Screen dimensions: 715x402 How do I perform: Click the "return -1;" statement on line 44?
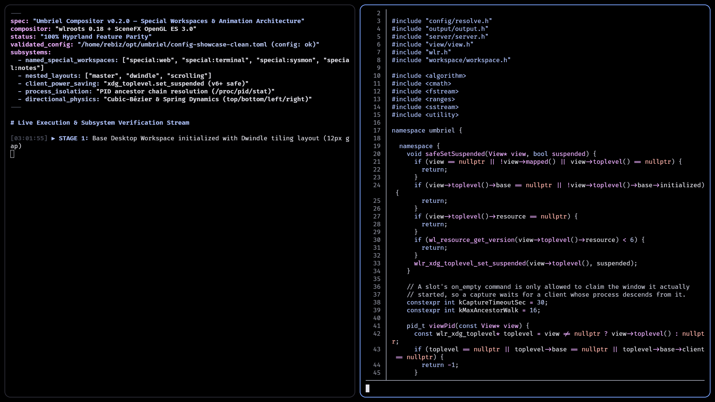440,365
